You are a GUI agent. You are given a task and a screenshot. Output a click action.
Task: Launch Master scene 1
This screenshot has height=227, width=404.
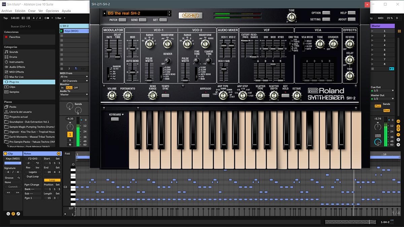pos(372,31)
